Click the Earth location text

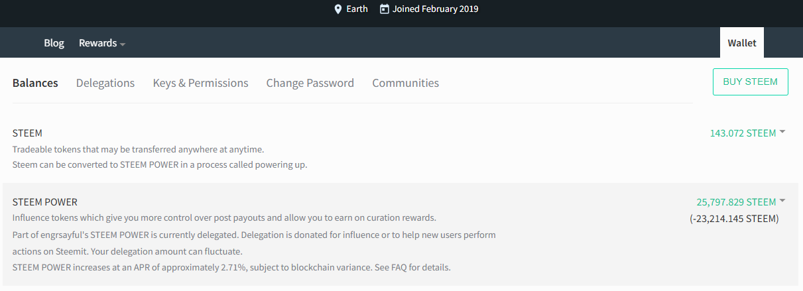pos(357,9)
